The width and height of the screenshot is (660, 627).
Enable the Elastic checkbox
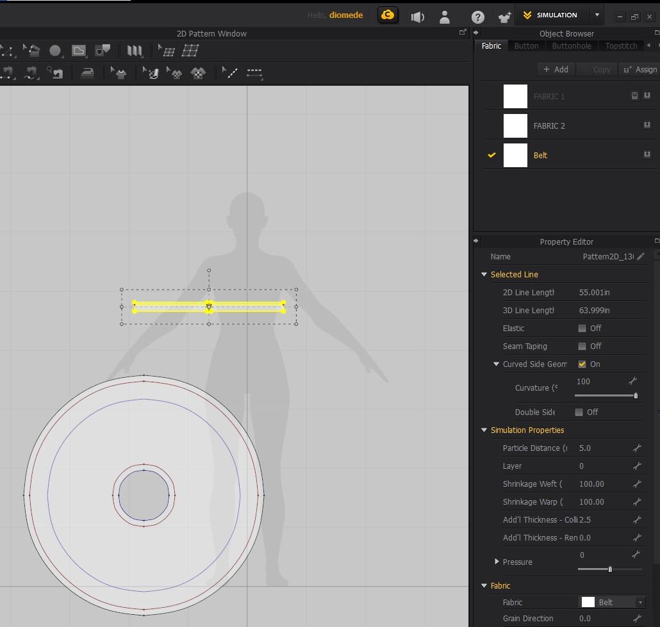point(582,329)
